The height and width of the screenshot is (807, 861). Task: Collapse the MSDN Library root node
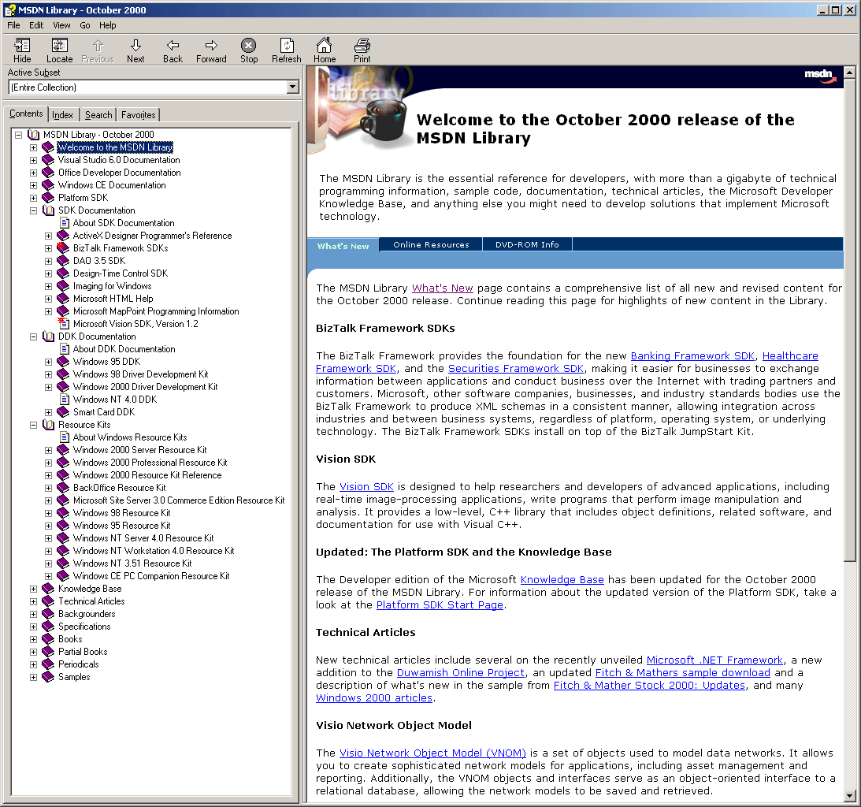pos(19,135)
